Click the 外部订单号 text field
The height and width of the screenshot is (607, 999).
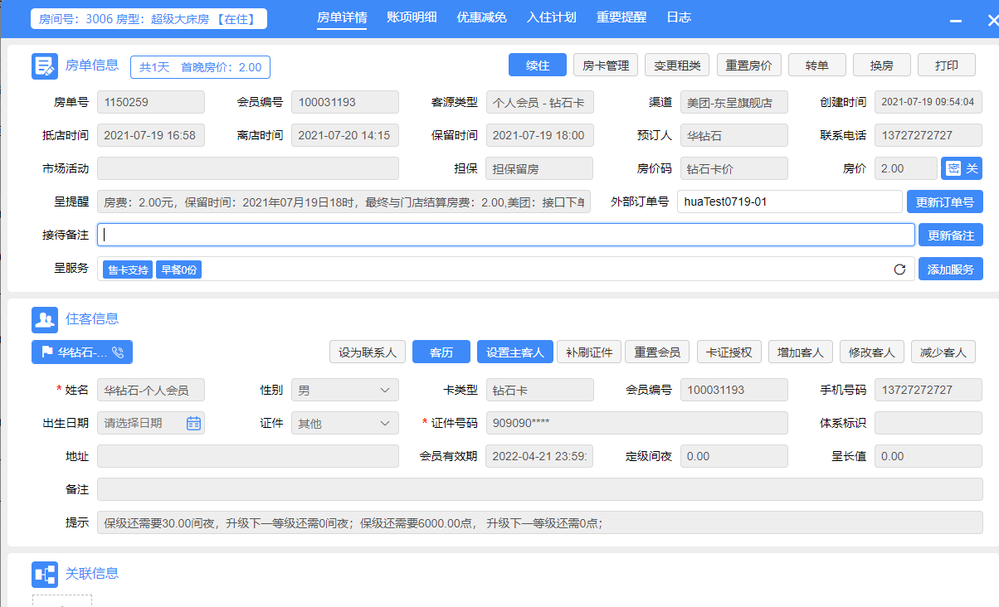point(789,202)
